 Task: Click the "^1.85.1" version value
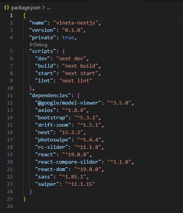73,177
